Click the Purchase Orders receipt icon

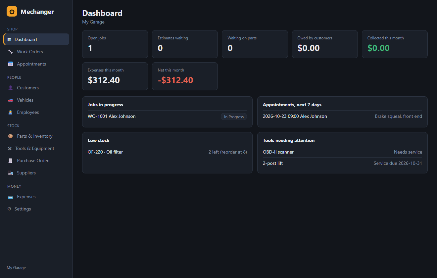coord(10,161)
